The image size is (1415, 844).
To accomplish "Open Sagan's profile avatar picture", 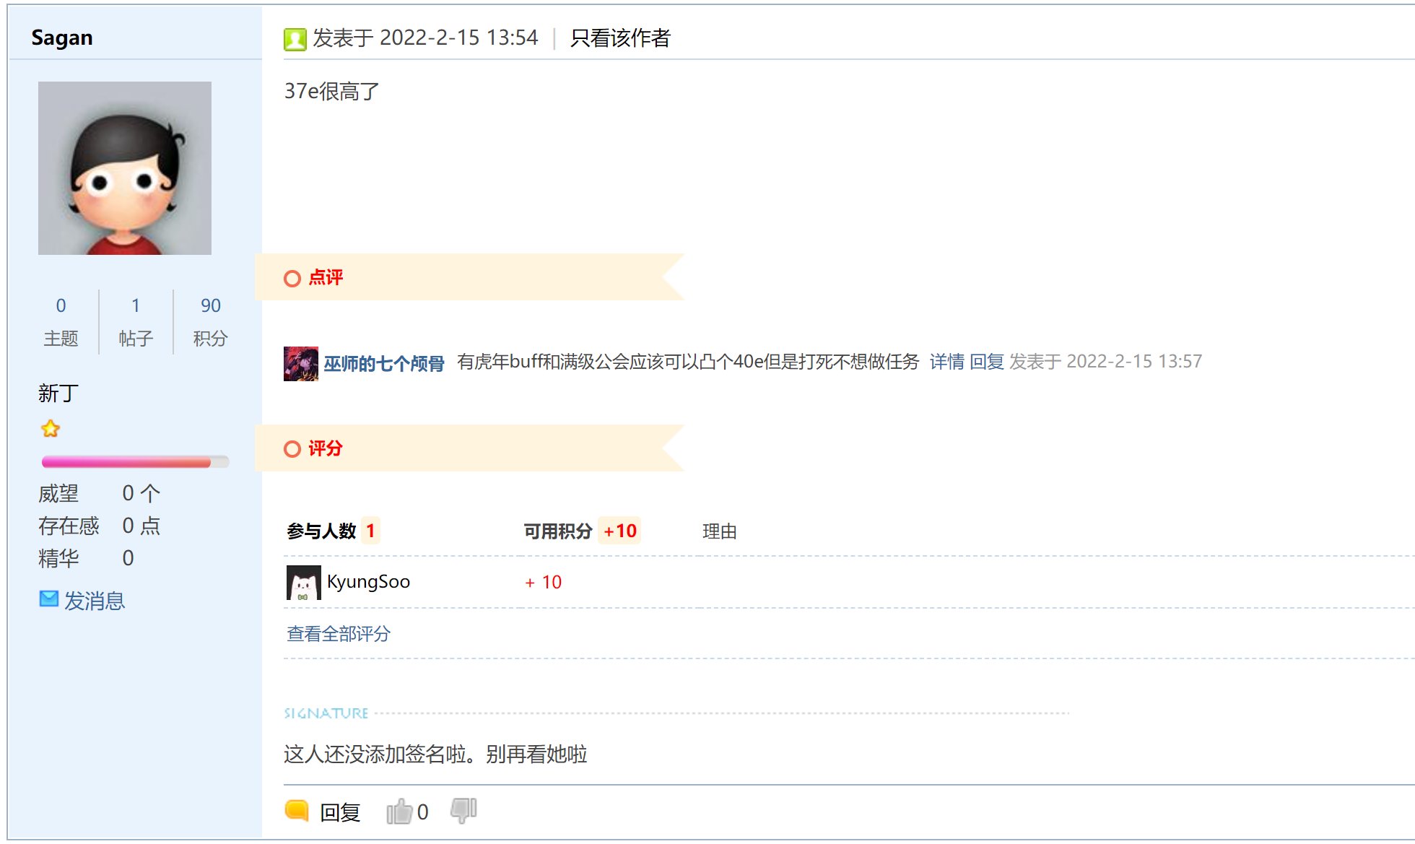I will point(125,168).
